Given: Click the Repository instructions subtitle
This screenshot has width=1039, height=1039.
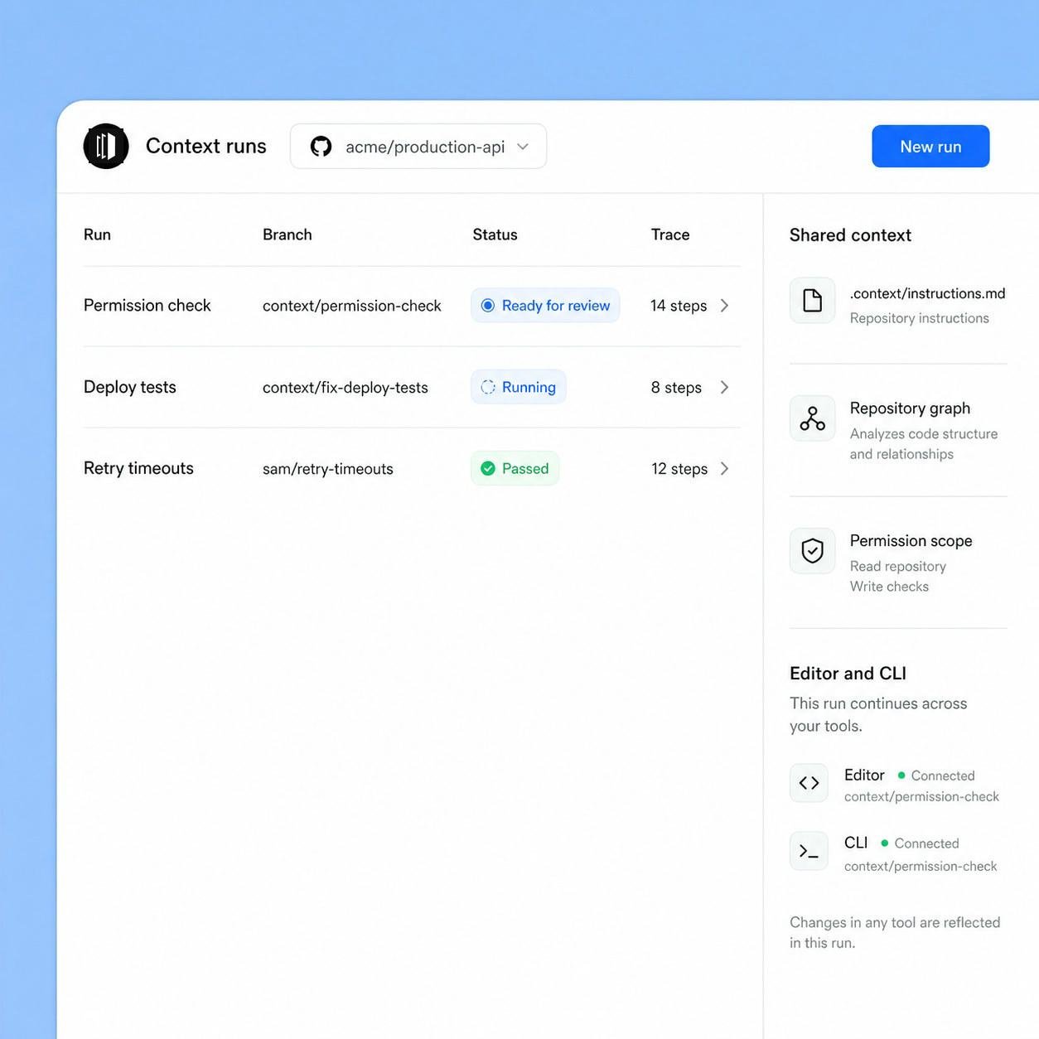Looking at the screenshot, I should [920, 318].
